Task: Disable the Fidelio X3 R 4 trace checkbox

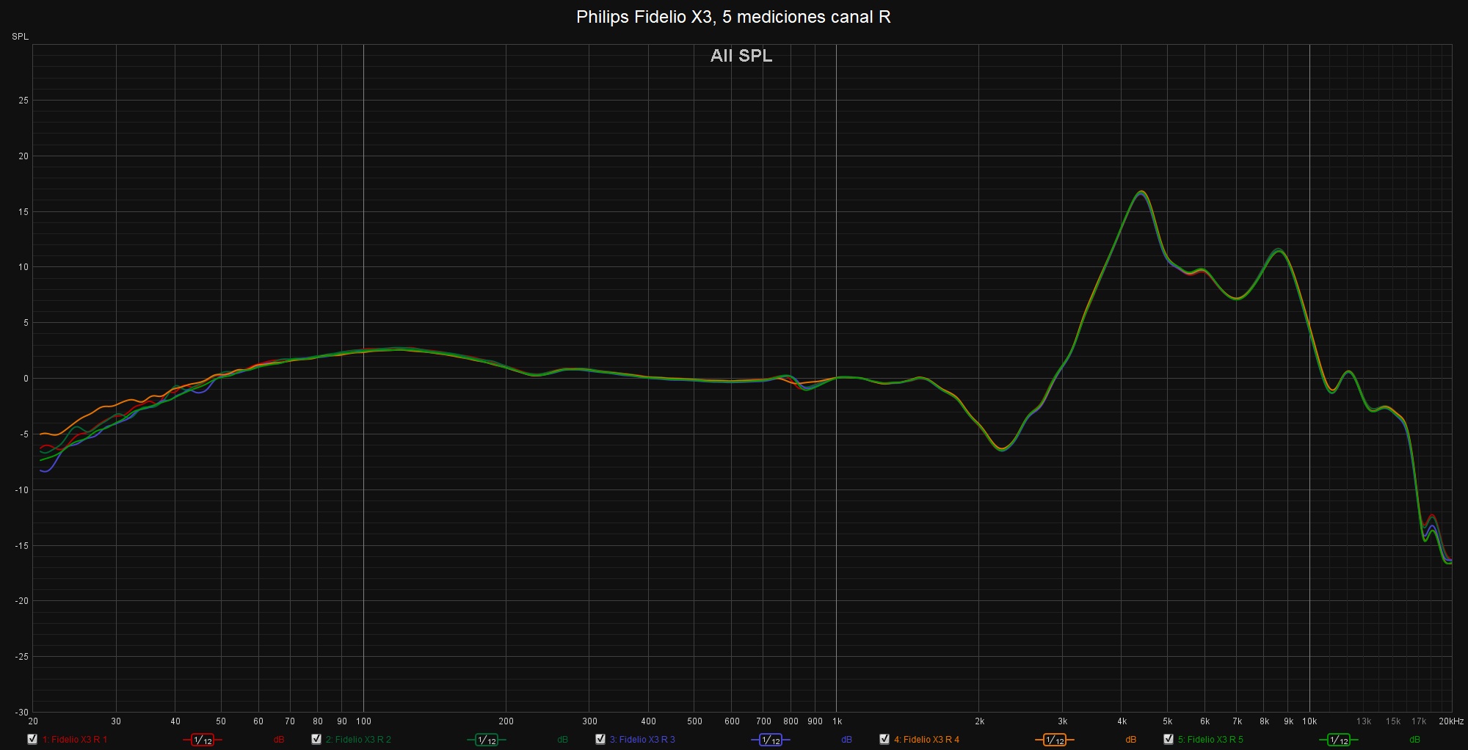Action: click(x=884, y=739)
